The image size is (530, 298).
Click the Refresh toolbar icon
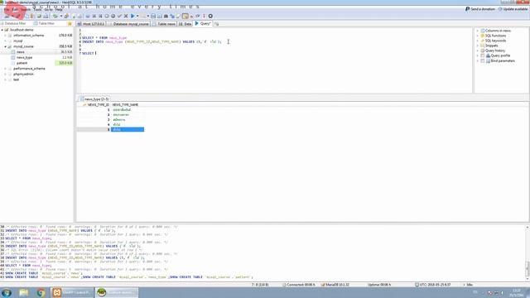tap(55, 16)
